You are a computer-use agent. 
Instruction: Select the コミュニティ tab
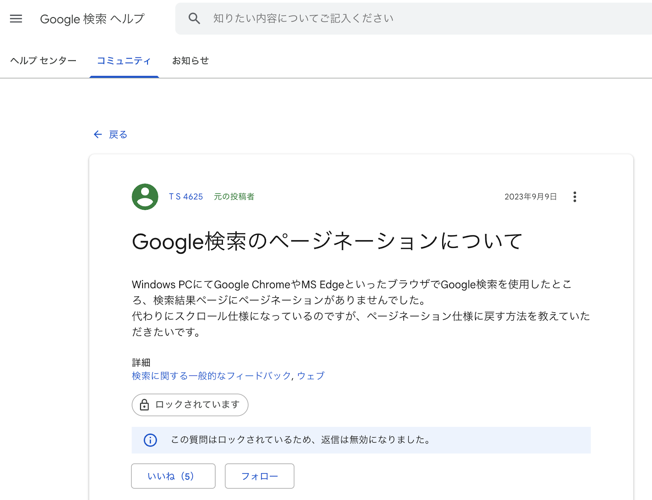pos(124,61)
